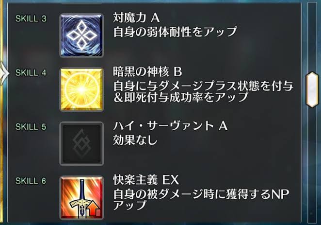Click the skill name ハイ・サーヴァント A
321x225 pixels.
(x=170, y=125)
